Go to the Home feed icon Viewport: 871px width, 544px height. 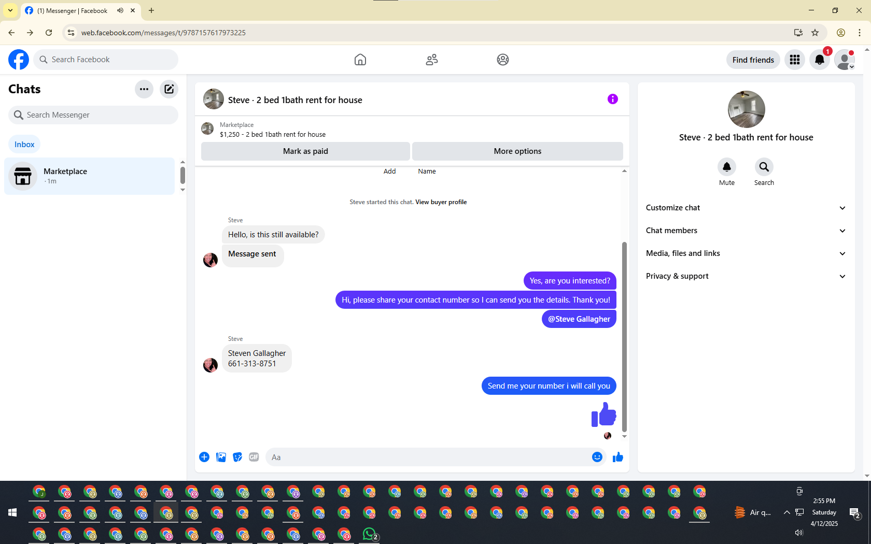pos(360,60)
